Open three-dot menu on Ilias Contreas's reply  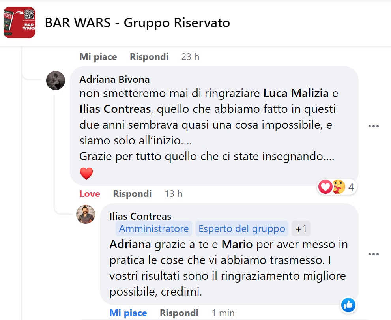tap(373, 254)
